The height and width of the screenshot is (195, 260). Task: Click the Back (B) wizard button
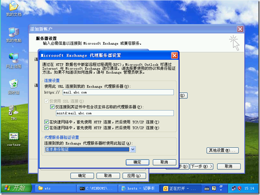point(183,166)
